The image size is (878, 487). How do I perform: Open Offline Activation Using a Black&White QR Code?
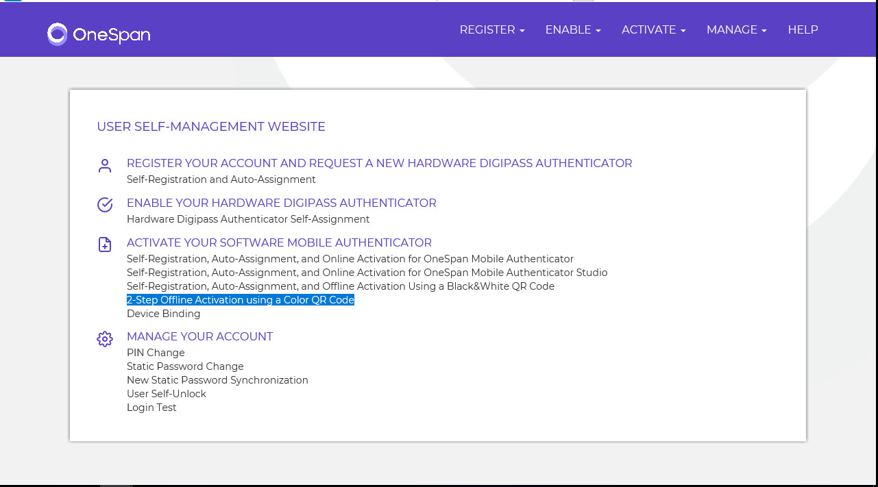[x=341, y=286]
